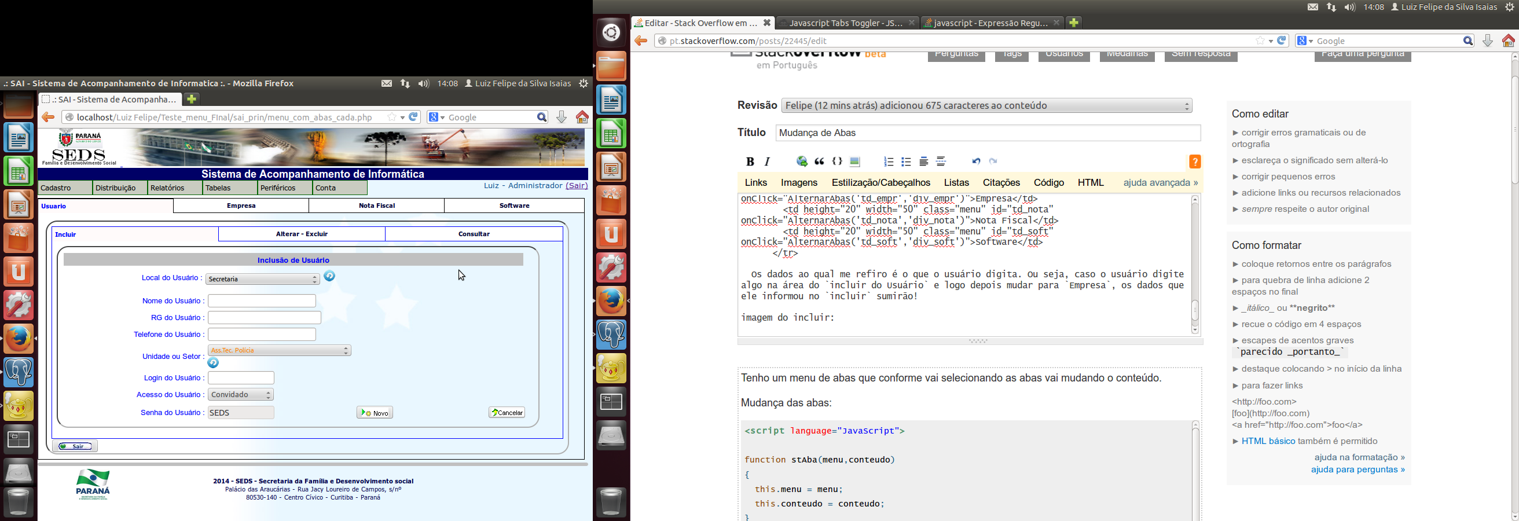This screenshot has width=1519, height=521.
Task: Apply italic in Stack Overflow editor
Action: coord(767,162)
